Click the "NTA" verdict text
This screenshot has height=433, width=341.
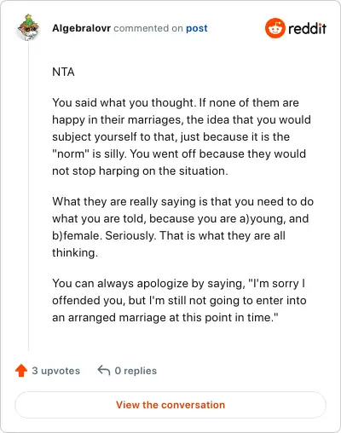tap(63, 72)
